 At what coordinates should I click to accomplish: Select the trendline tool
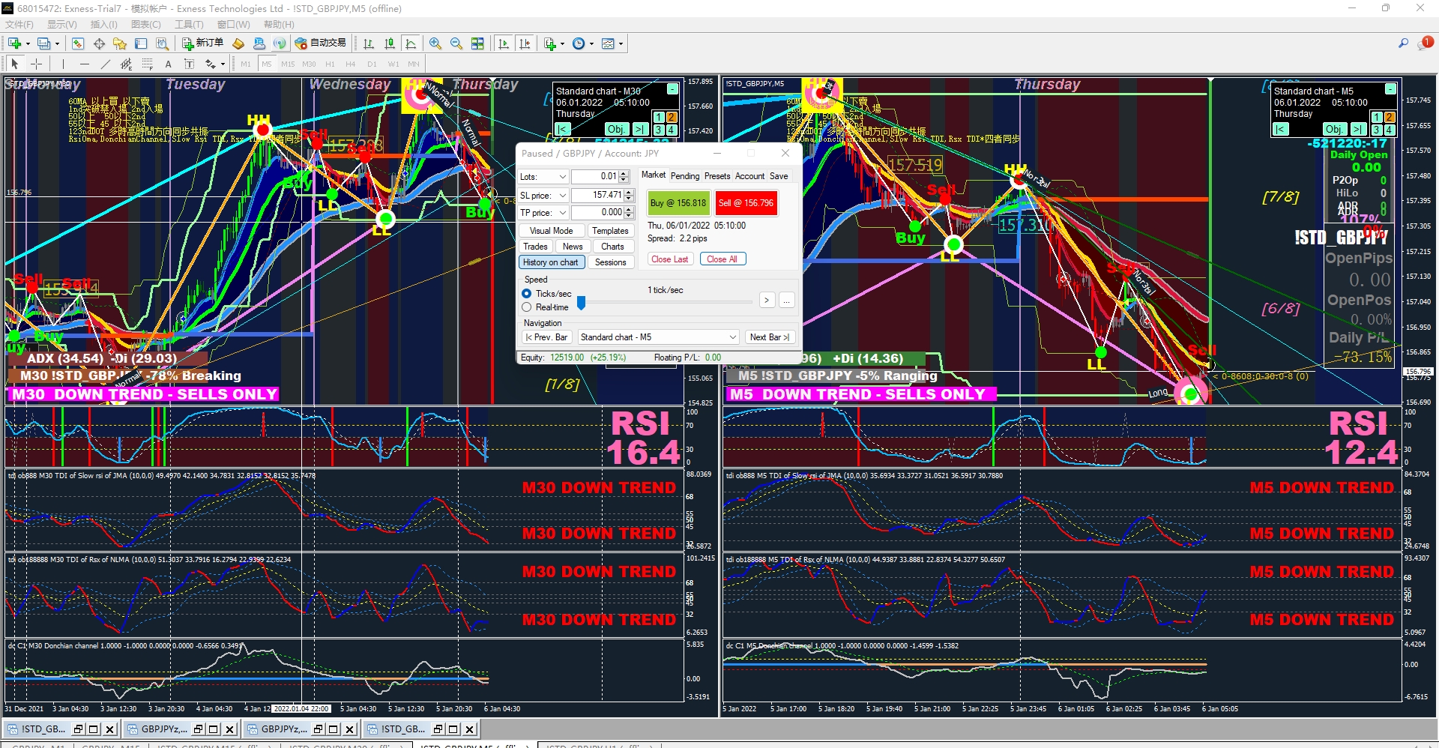tap(105, 64)
